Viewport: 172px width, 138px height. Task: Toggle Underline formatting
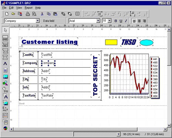(121, 21)
